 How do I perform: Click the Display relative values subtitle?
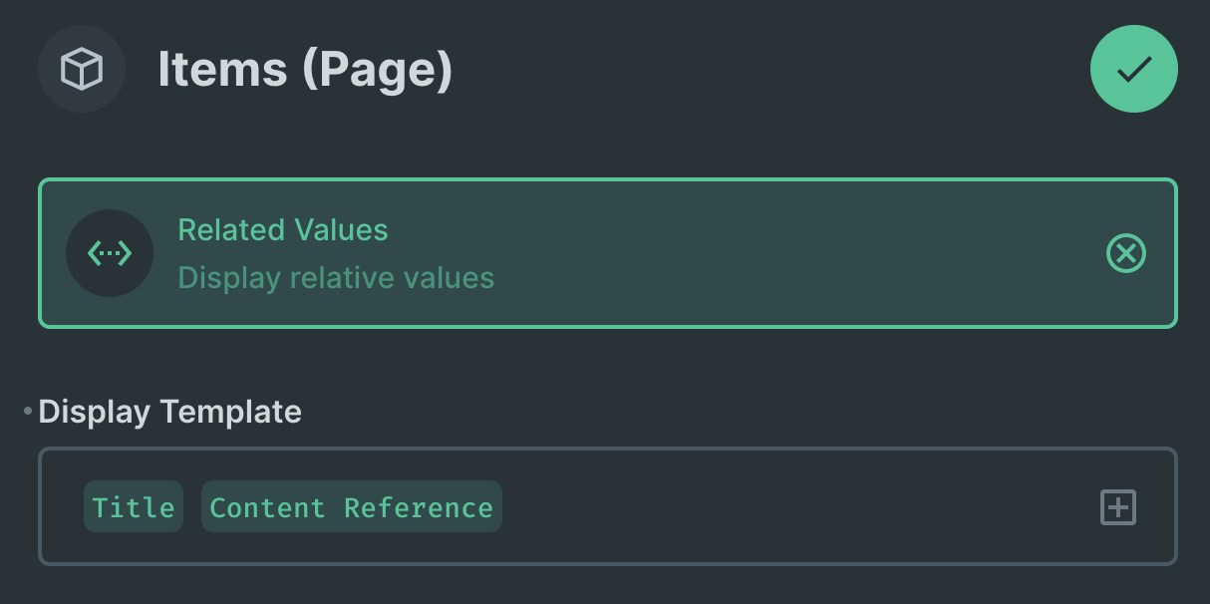(336, 277)
